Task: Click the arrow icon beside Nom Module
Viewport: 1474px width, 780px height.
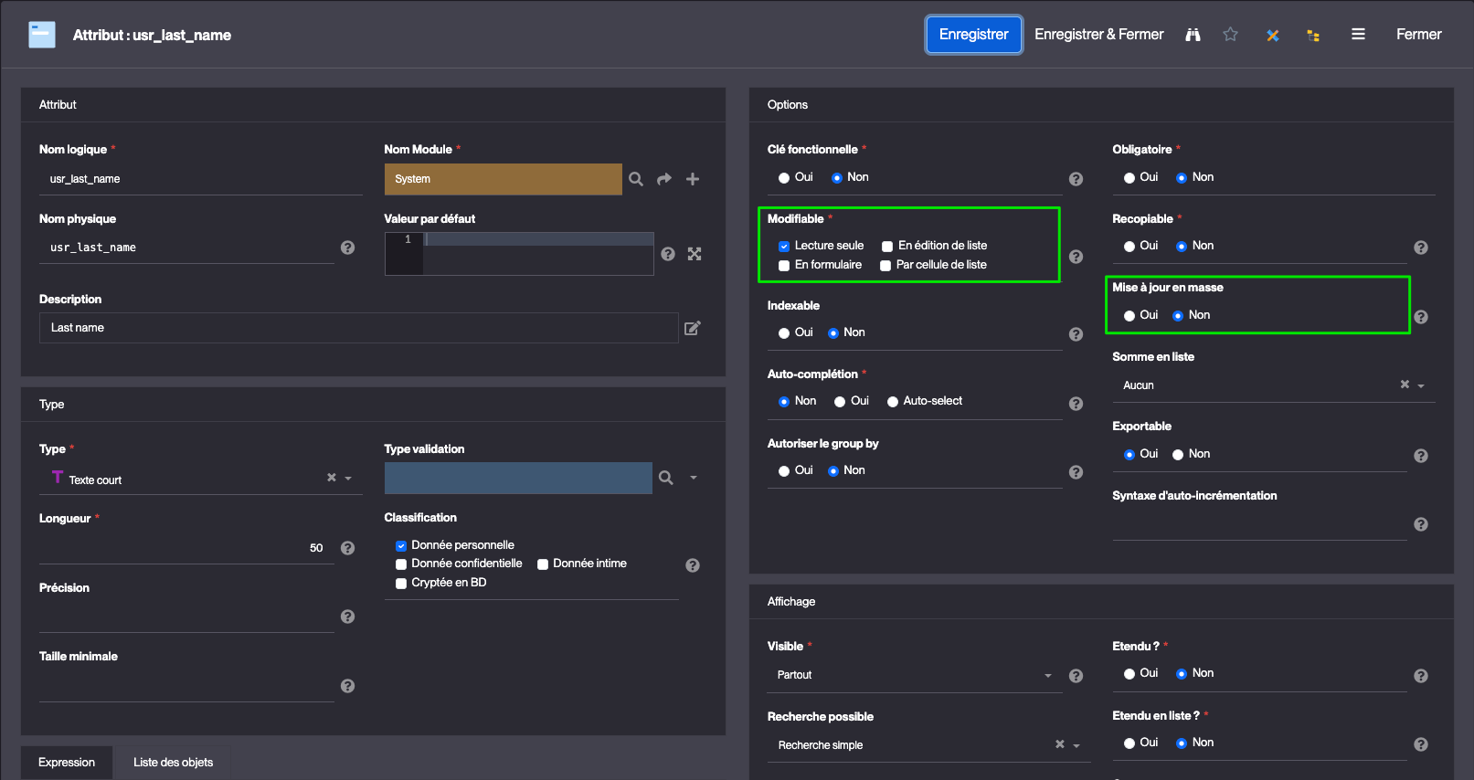Action: pyautogui.click(x=664, y=179)
